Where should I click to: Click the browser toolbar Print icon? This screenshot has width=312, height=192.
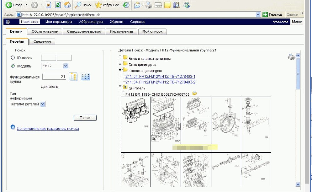[x=149, y=5]
